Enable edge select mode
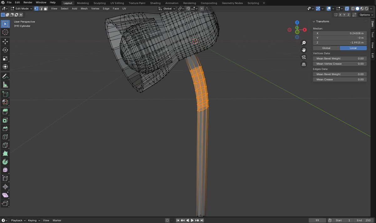 click(41, 8)
